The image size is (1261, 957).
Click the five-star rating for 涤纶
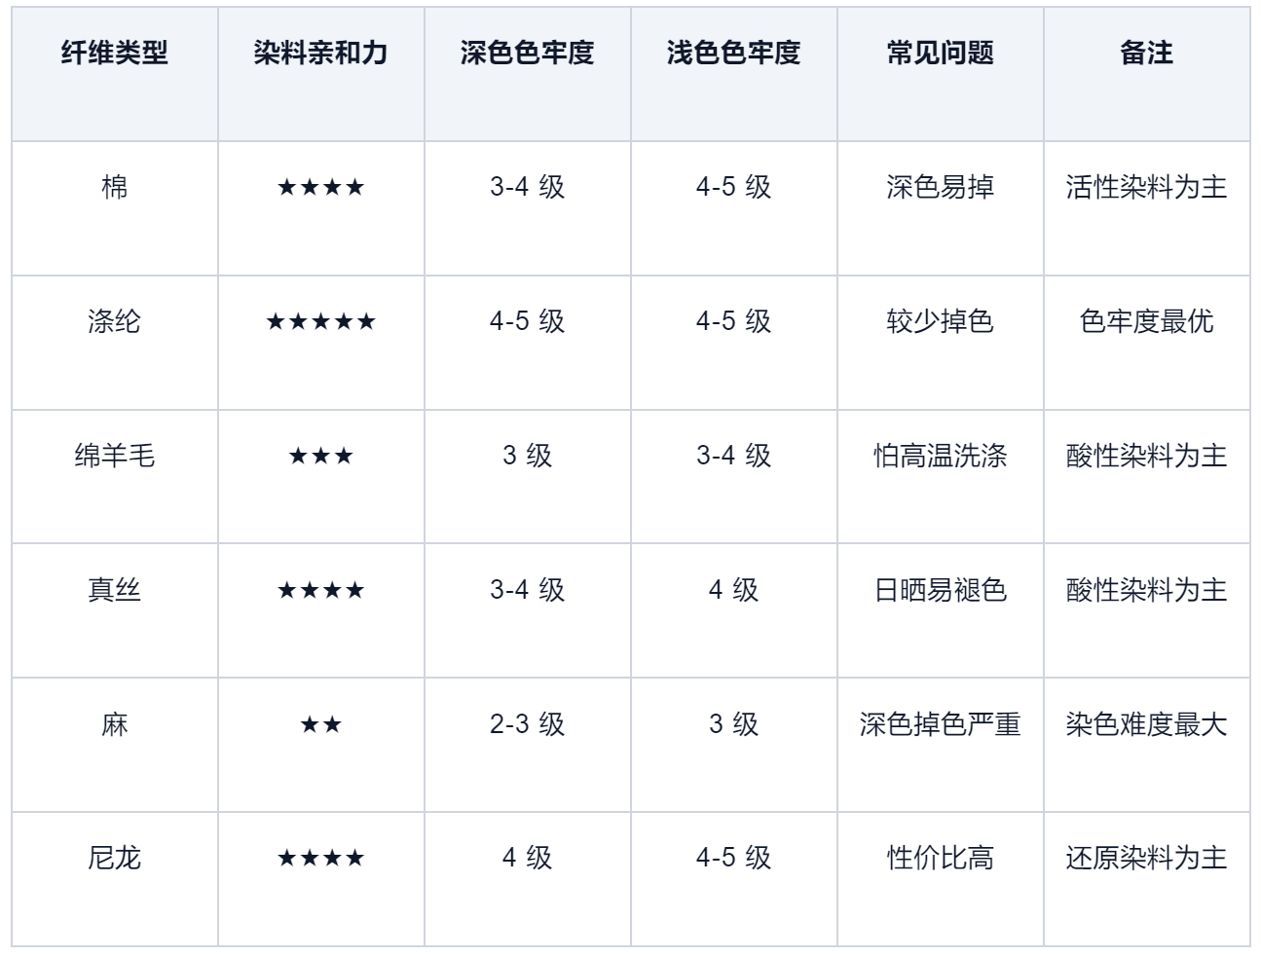[x=320, y=321]
